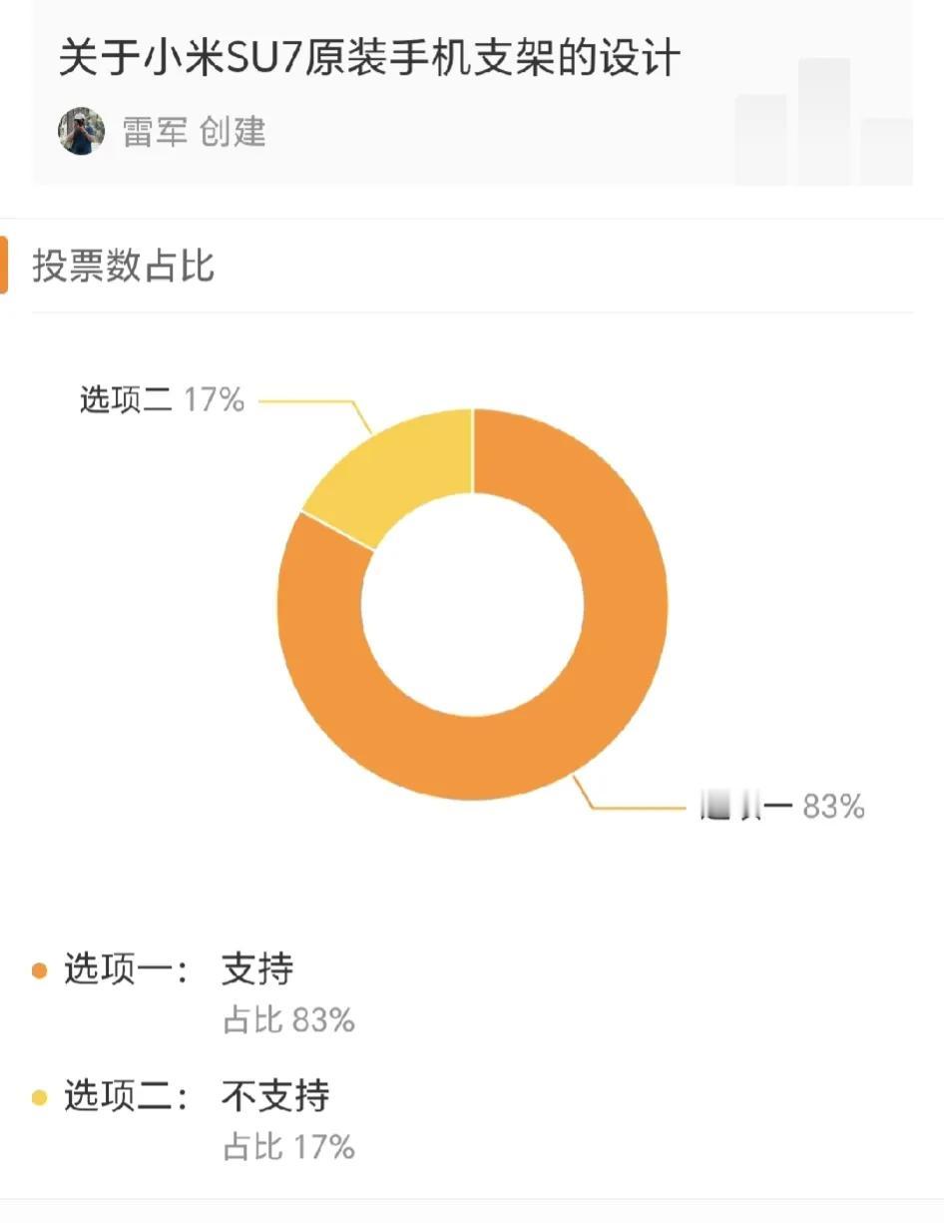Open the poll title about 小米SU7手机支架
Screen dimensions: 944x1223
coord(369,58)
